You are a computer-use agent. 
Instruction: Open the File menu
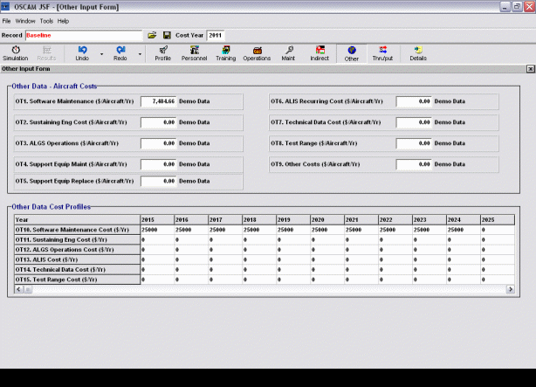[x=6, y=21]
